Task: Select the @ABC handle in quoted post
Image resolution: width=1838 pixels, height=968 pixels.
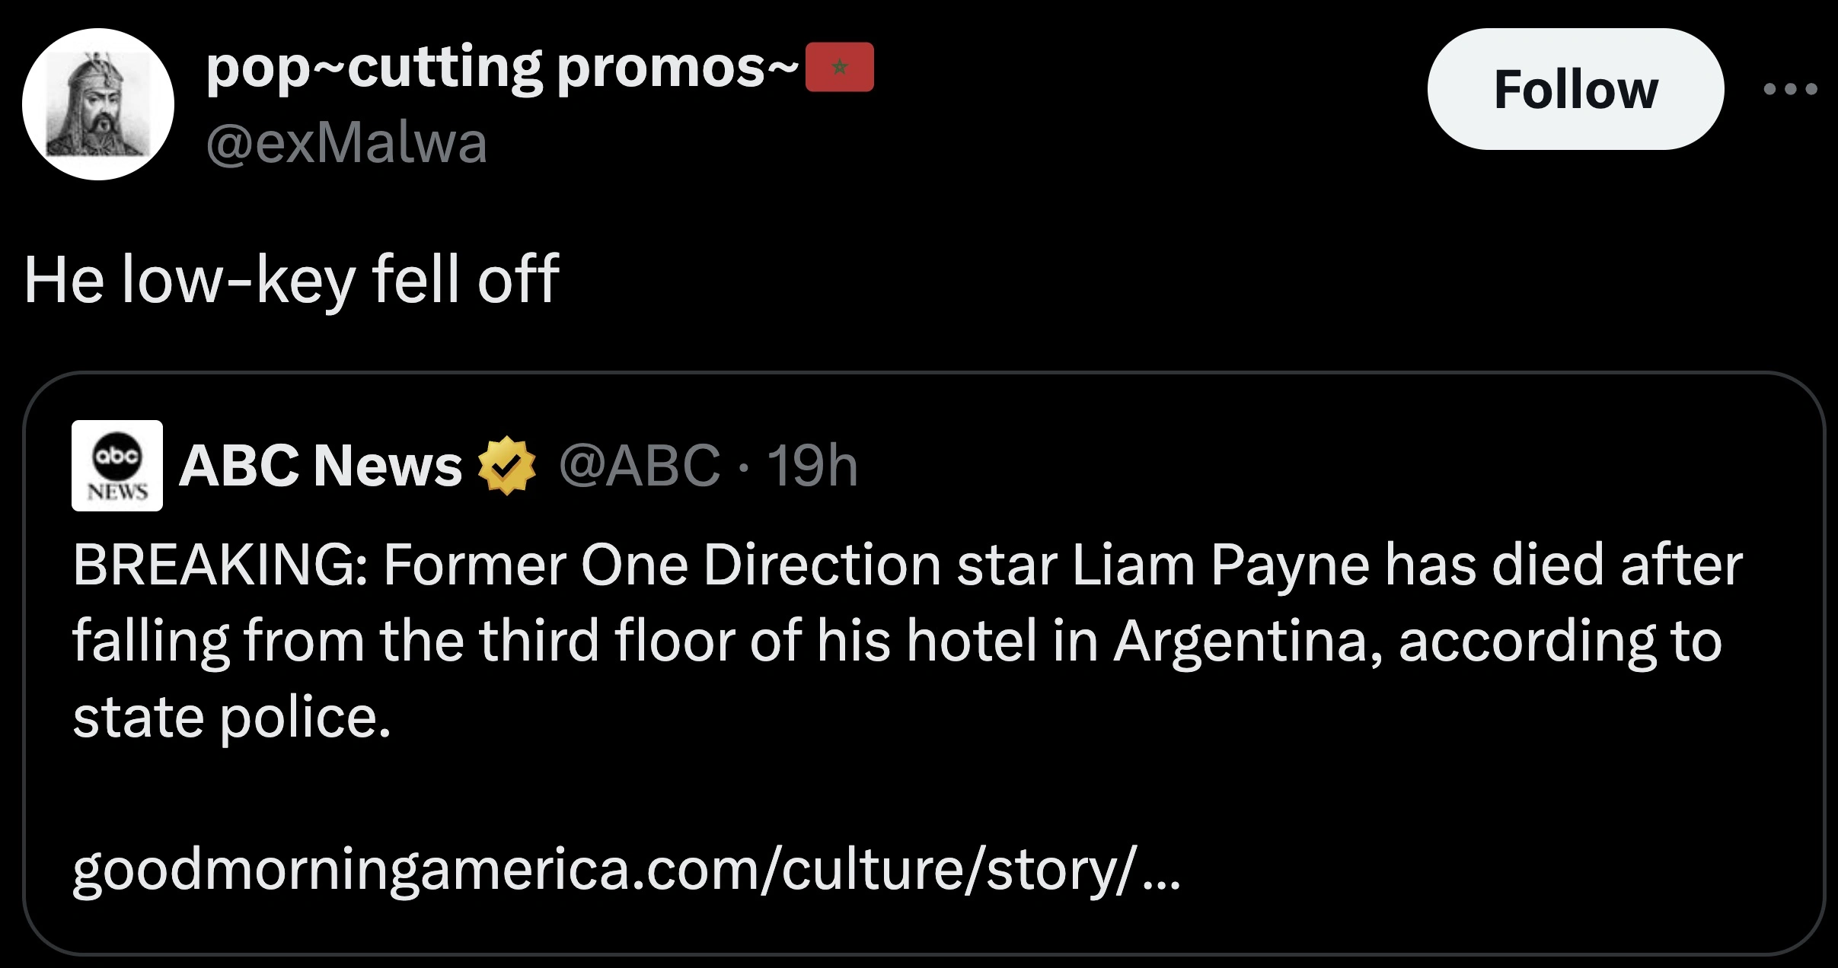Action: [x=640, y=466]
